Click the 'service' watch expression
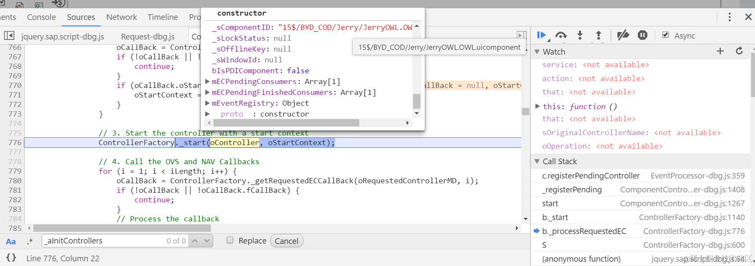Image resolution: width=755 pixels, height=266 pixels. pyautogui.click(x=595, y=65)
